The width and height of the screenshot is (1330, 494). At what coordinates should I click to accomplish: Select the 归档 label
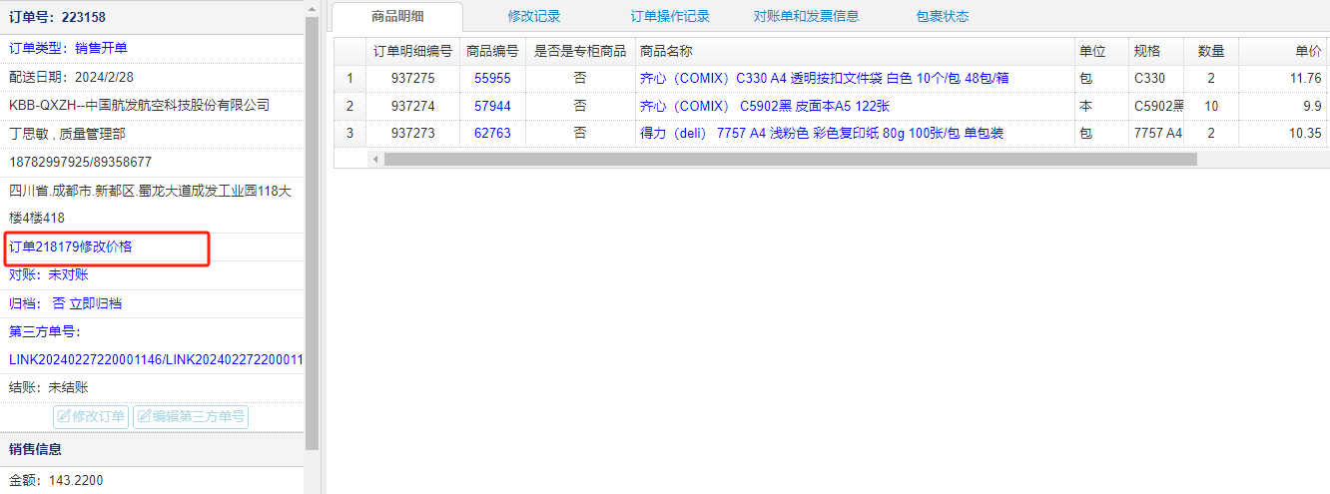pyautogui.click(x=25, y=303)
